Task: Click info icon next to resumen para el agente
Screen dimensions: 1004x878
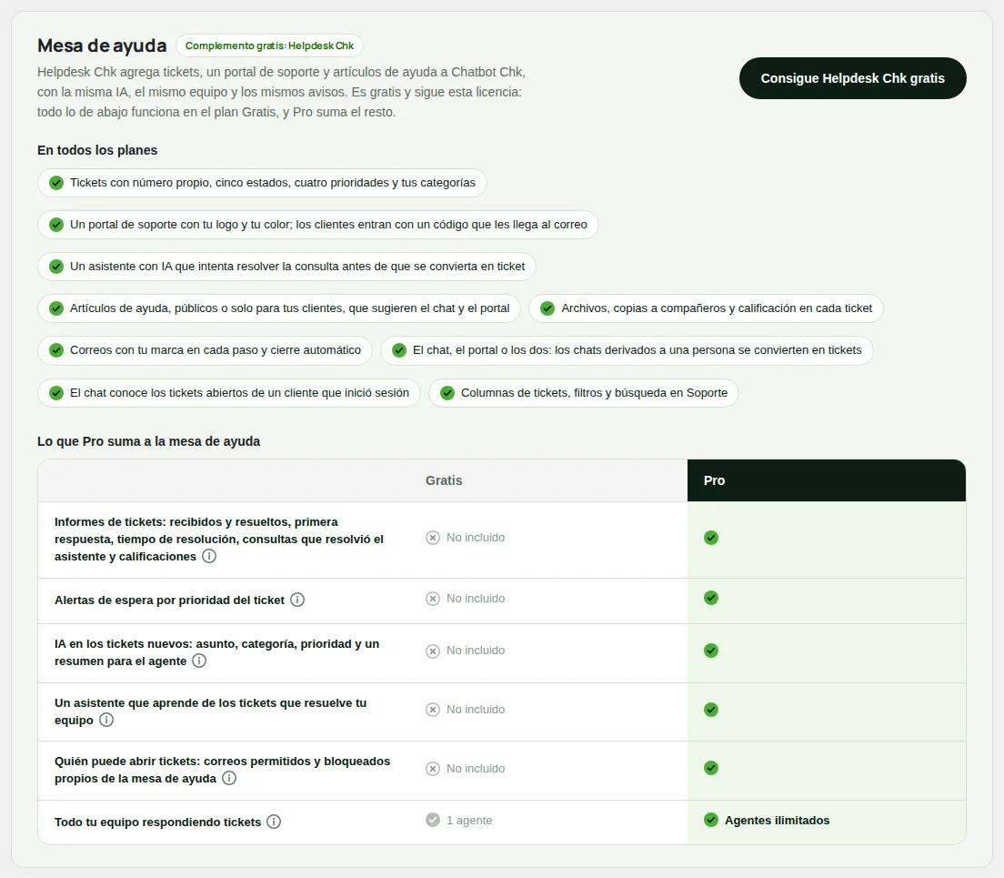Action: coord(199,661)
